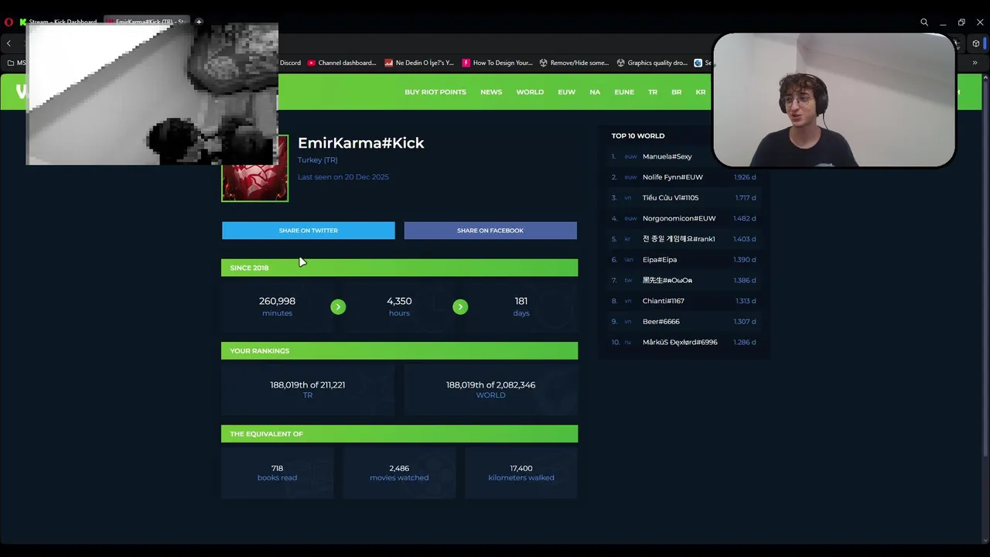Open Beer#6666 in the top 10
The height and width of the screenshot is (557, 990).
point(661,322)
